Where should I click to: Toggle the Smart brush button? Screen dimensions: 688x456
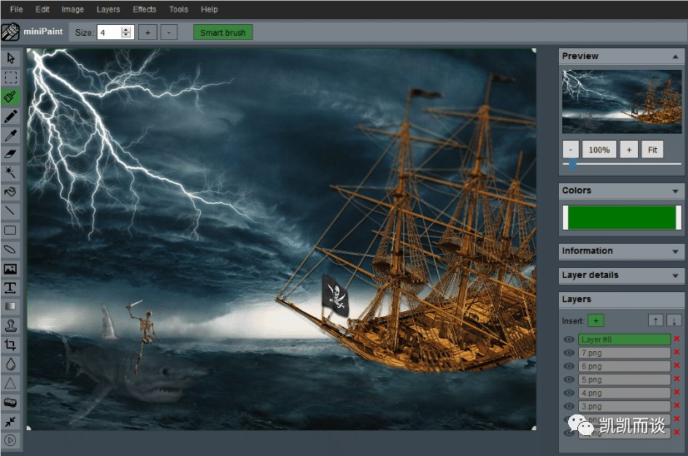(x=223, y=32)
